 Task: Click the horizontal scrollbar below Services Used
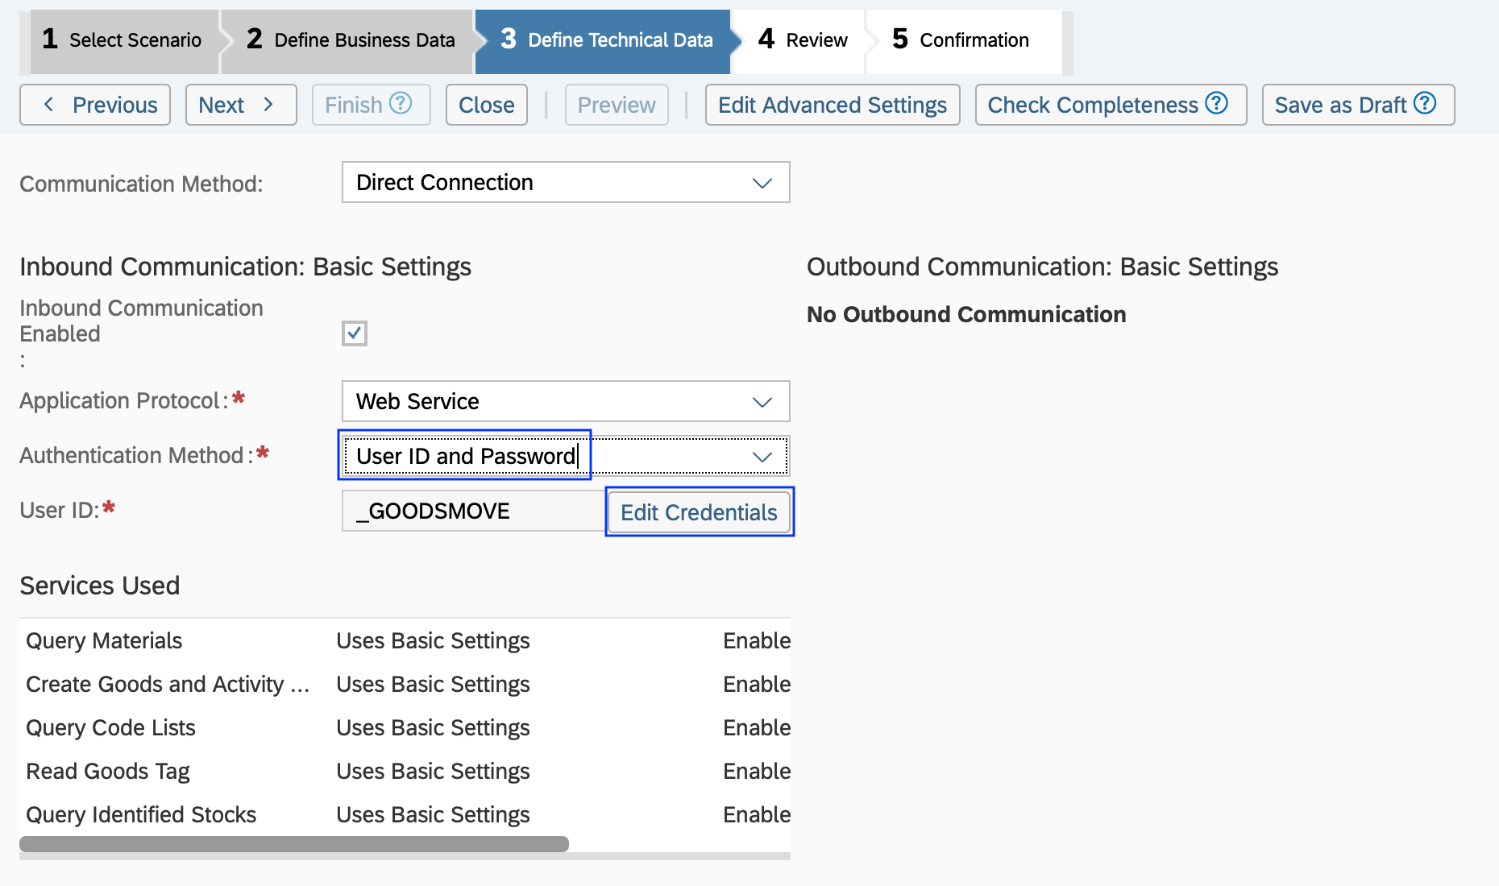(x=294, y=843)
